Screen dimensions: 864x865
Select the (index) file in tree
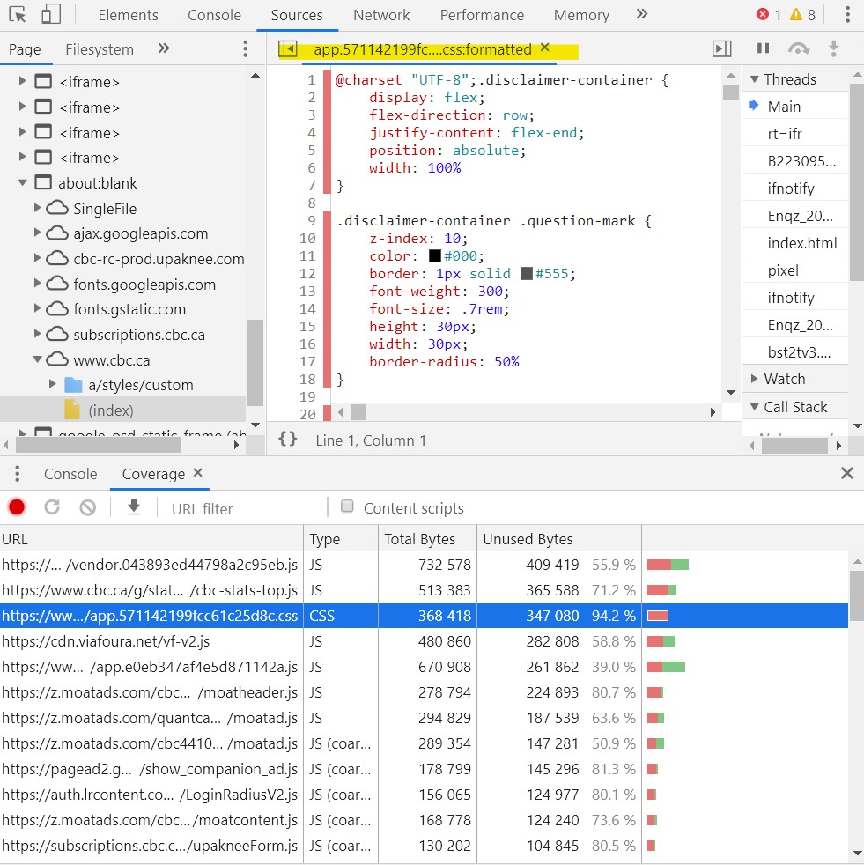point(110,410)
